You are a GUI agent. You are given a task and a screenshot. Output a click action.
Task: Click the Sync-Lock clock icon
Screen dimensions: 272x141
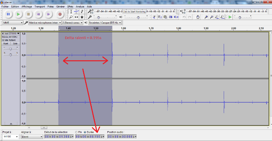tap(198, 17)
